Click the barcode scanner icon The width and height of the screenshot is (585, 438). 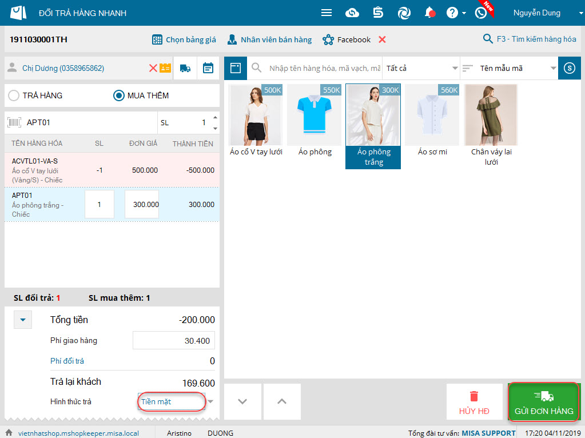[14, 122]
